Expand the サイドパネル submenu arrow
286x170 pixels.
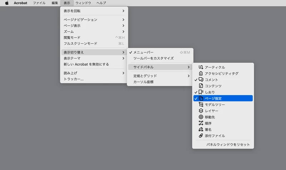pyautogui.click(x=189, y=67)
